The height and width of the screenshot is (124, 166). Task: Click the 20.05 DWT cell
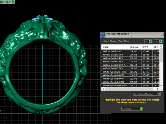click(147, 85)
